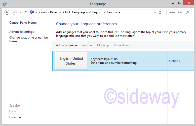Click the Language icon in the title bar
Viewport: 196px width, 126px height.
point(5,4)
